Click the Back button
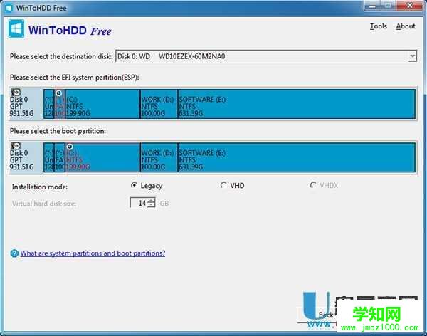The width and height of the screenshot is (427, 336). 326,315
